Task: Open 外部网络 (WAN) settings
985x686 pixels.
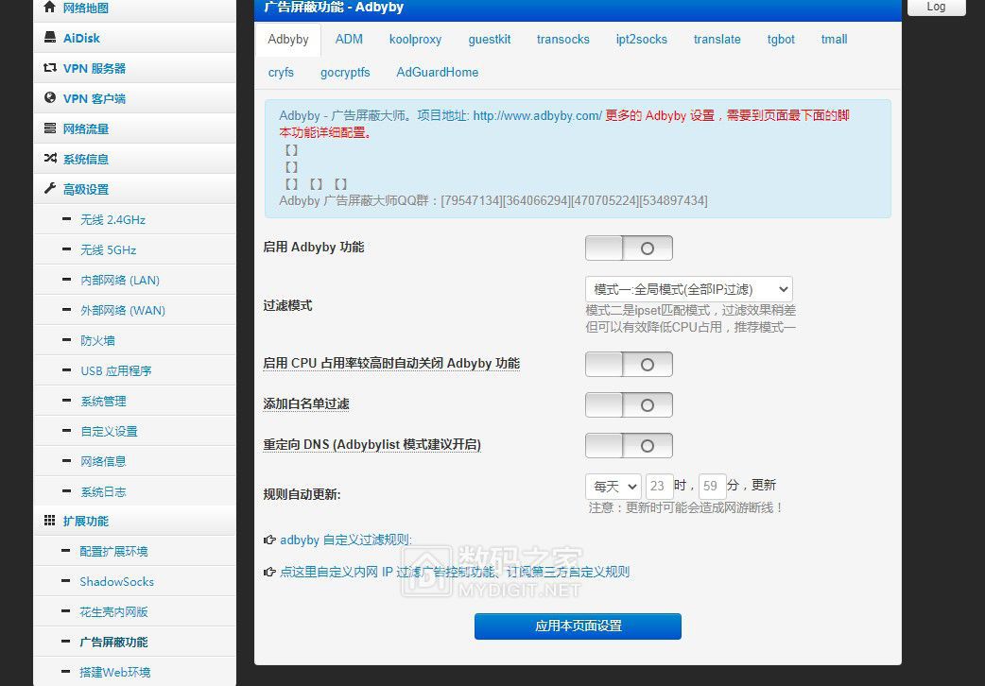Action: pyautogui.click(x=134, y=310)
